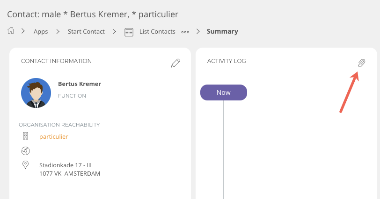
Task: Click the address location pin icon
Action: [x=26, y=164]
